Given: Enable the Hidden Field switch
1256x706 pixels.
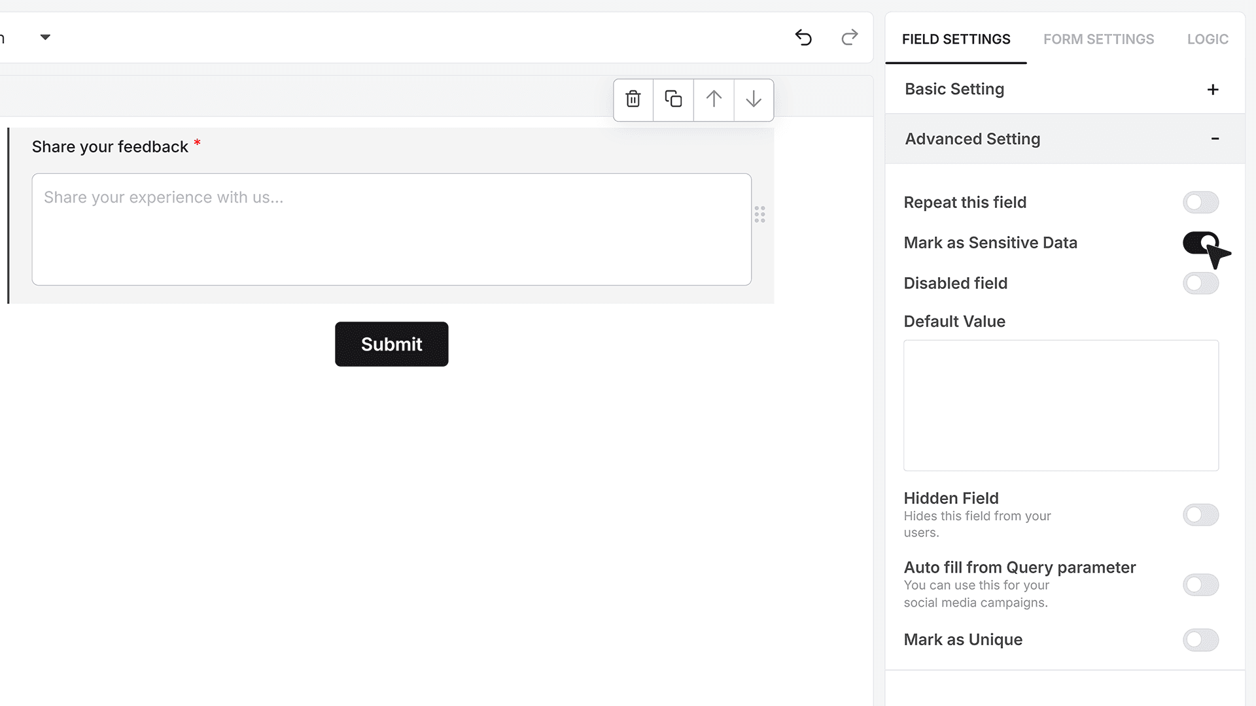Looking at the screenshot, I should click(1200, 515).
